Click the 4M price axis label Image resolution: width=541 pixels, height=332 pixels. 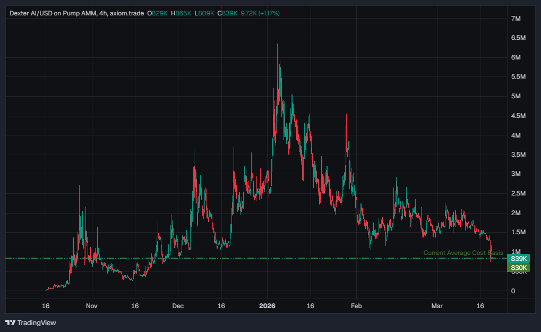tap(516, 135)
